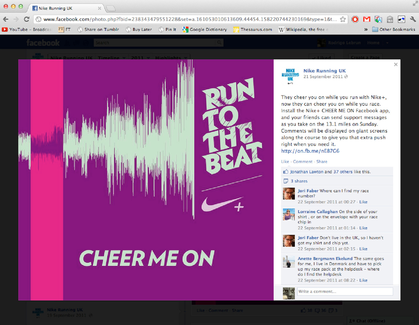Viewport: 419px width, 325px height.
Task: Click the Pin It bookmarklet
Action: 168,29
